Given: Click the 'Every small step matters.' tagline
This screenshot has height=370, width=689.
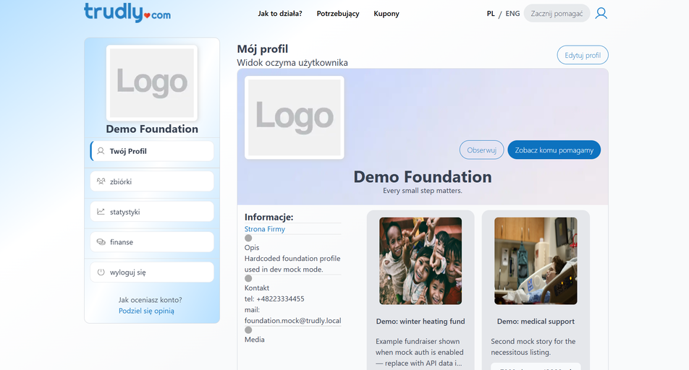Looking at the screenshot, I should pyautogui.click(x=423, y=191).
